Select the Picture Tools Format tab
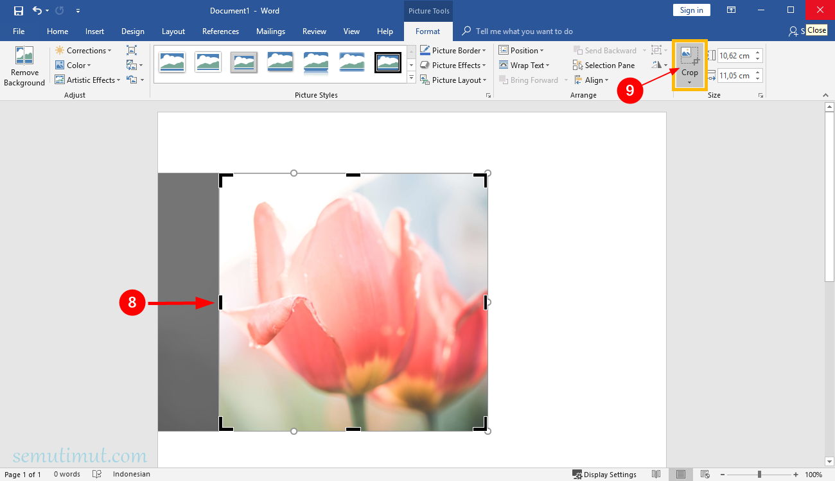The width and height of the screenshot is (835, 481). coord(428,31)
